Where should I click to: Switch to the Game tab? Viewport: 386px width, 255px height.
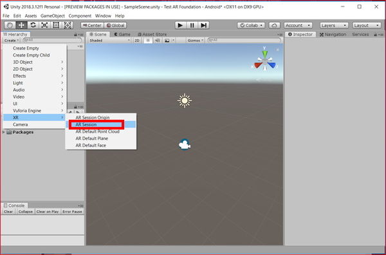click(x=122, y=34)
